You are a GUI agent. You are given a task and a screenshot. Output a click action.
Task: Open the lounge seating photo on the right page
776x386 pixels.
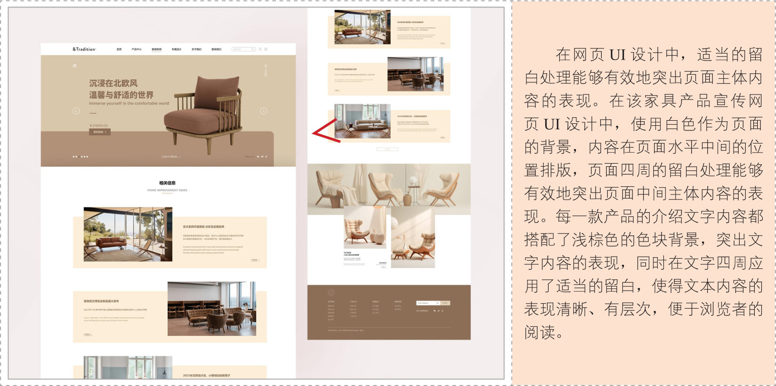pos(415,74)
